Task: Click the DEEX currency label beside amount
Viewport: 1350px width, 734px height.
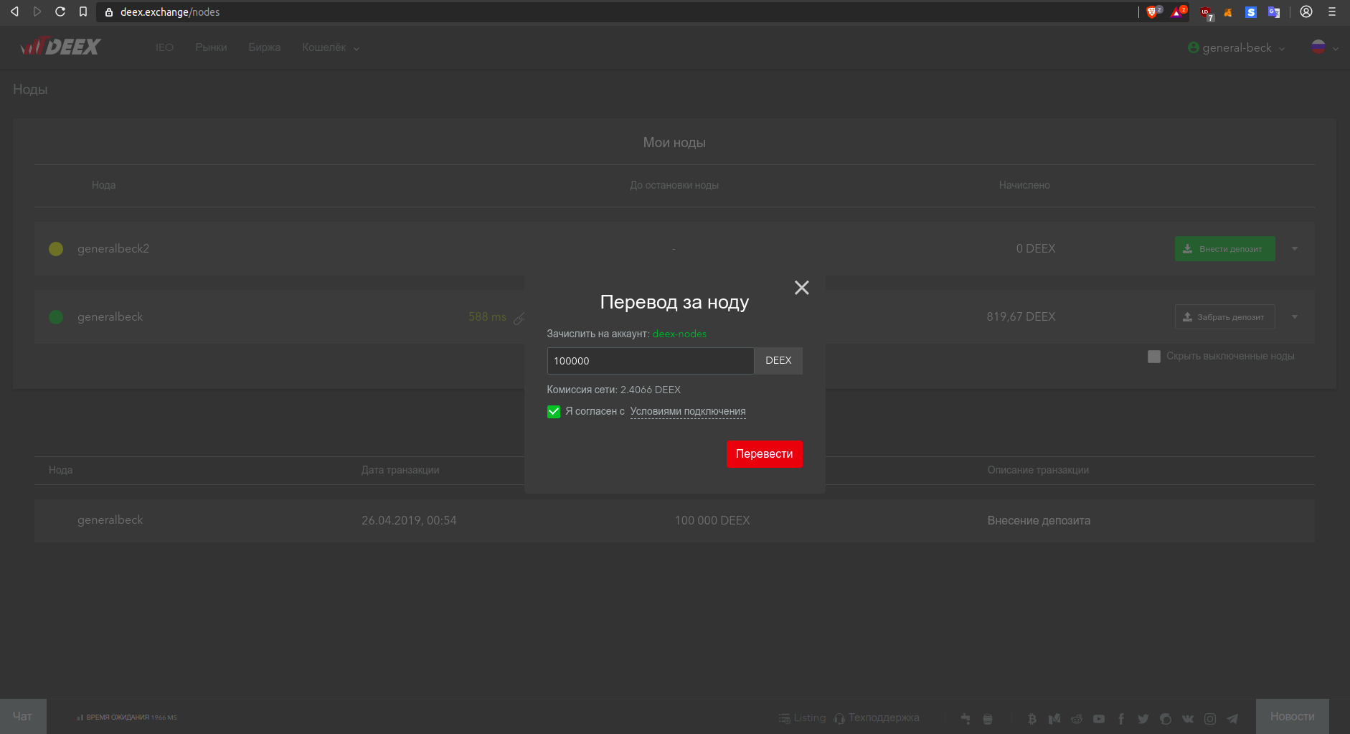Action: click(x=778, y=361)
